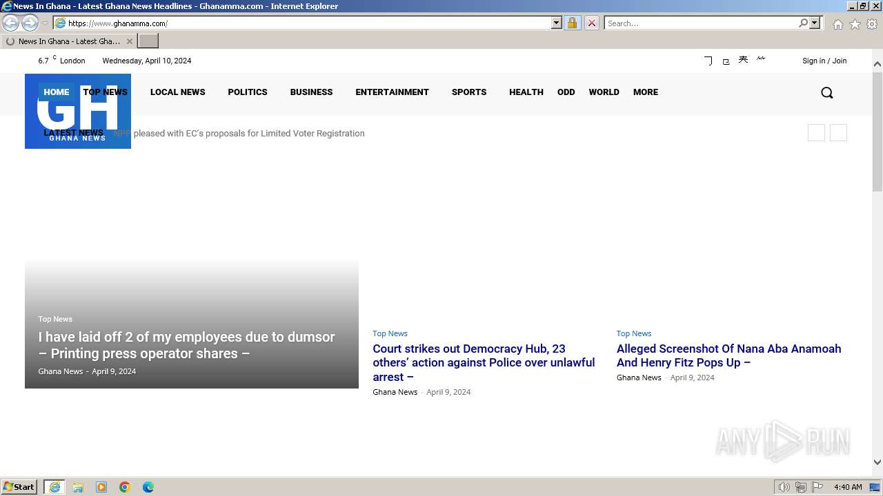
Task: Open the media player taskbar icon
Action: pos(101,487)
